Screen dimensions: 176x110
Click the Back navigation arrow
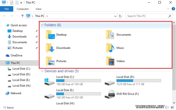click(x=4, y=16)
